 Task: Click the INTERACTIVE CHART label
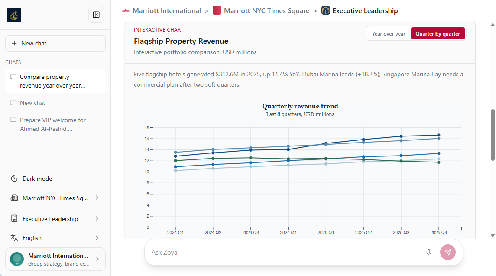coord(159,30)
